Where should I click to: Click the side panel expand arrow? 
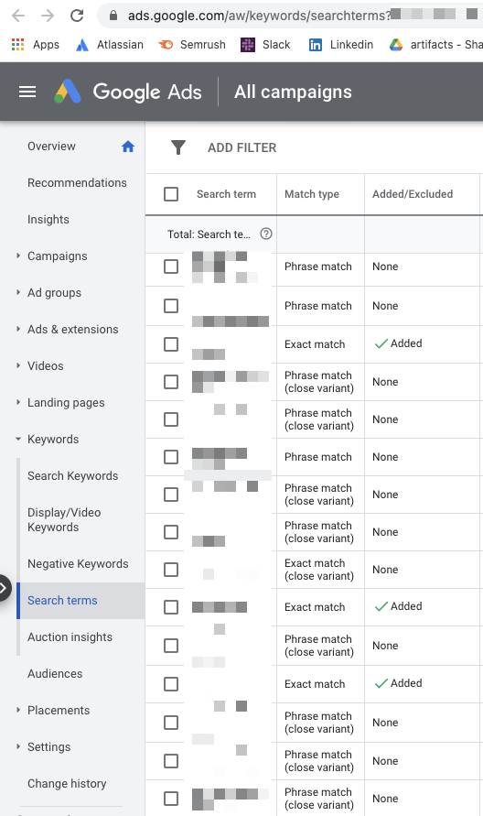tap(5, 588)
